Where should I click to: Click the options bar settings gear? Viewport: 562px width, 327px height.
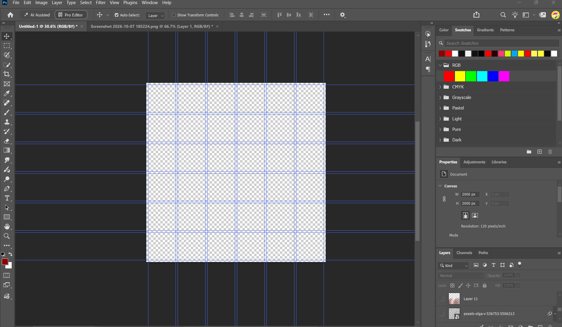coord(342,15)
